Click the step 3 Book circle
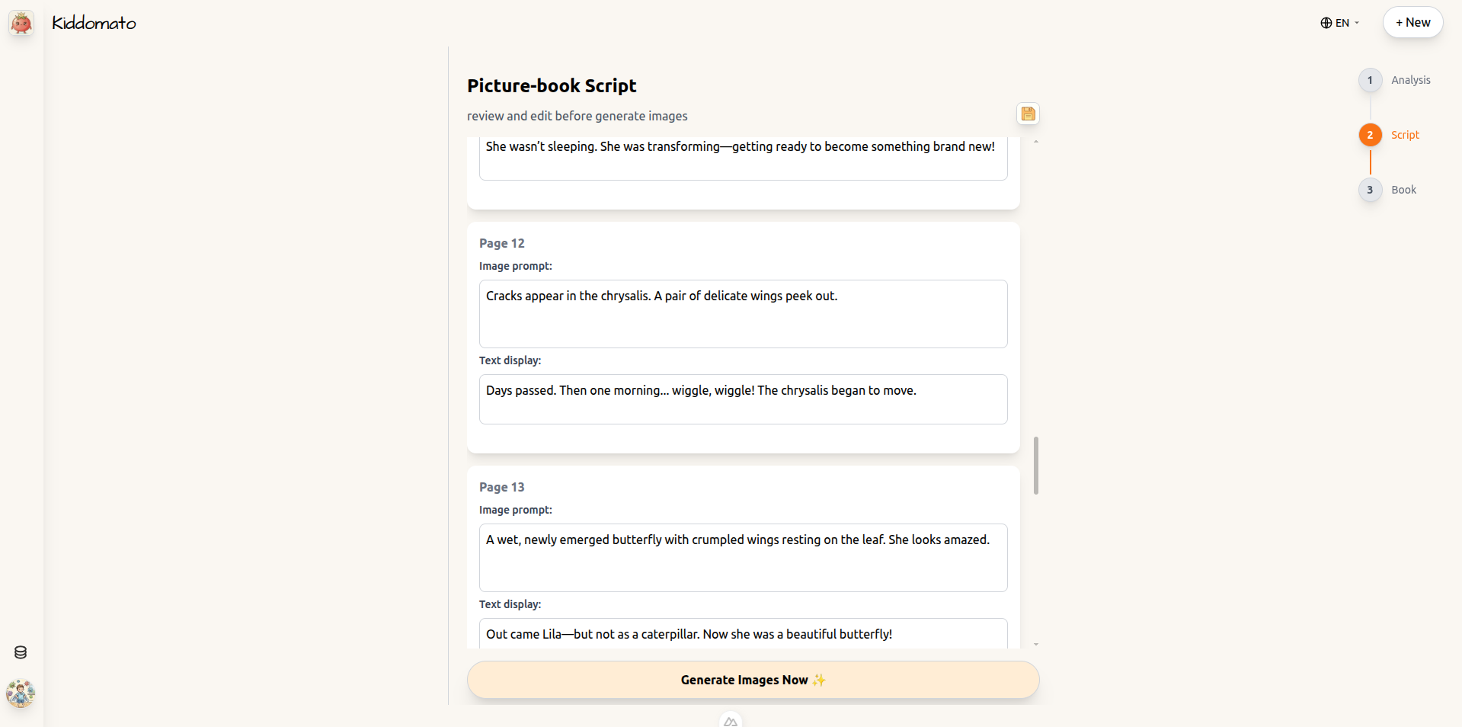This screenshot has width=1462, height=727. [x=1370, y=190]
